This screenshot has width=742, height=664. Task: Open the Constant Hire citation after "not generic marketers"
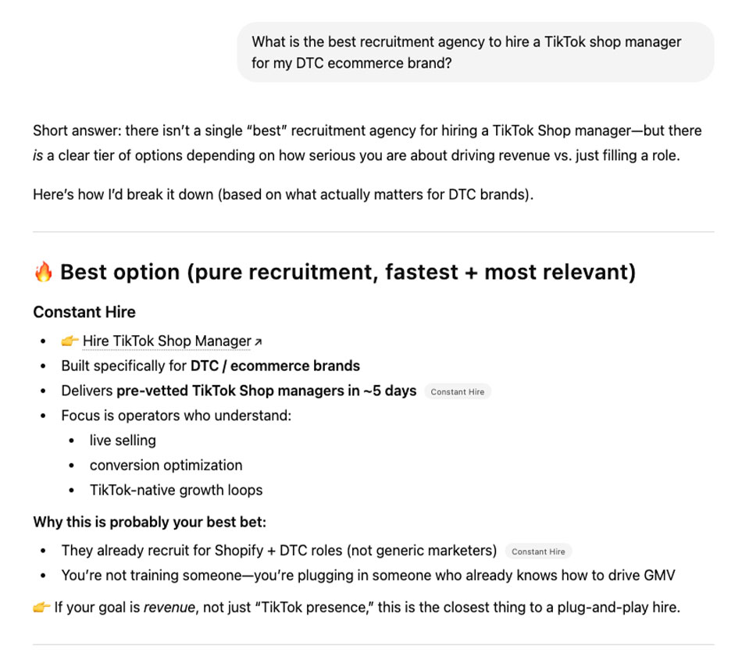coord(538,551)
